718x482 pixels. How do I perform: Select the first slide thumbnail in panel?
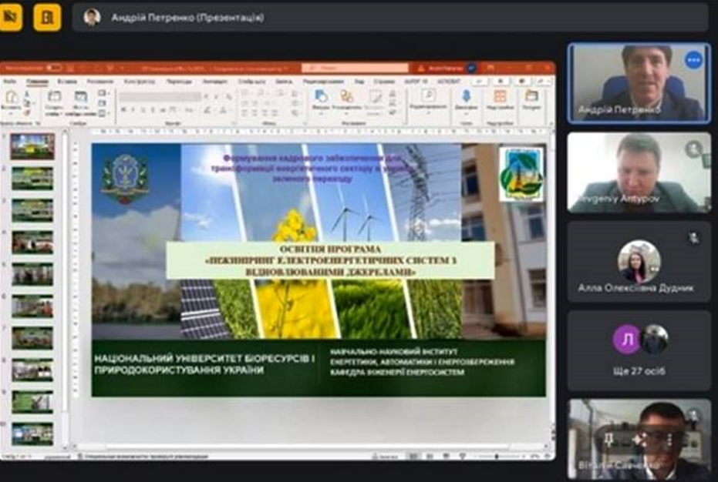coord(32,146)
